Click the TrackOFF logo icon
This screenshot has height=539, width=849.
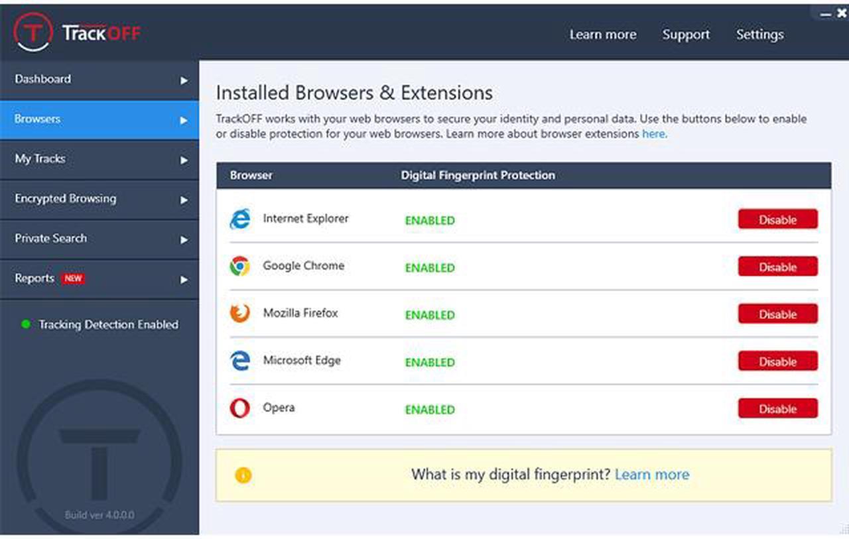(33, 32)
